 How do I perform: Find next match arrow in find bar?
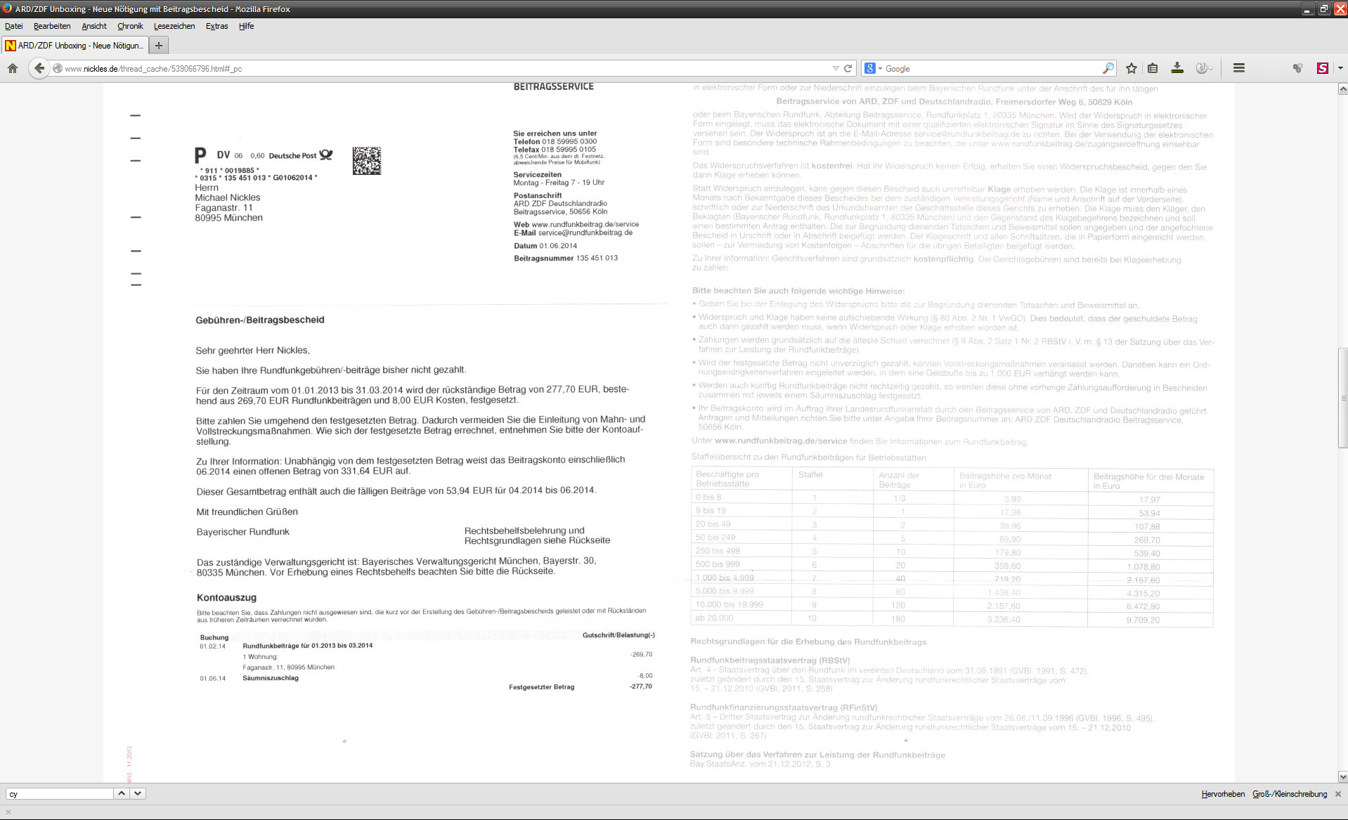pyautogui.click(x=138, y=793)
